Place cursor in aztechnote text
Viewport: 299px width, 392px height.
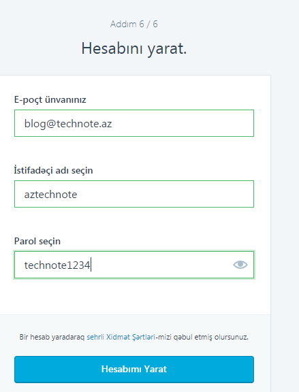[50, 195]
